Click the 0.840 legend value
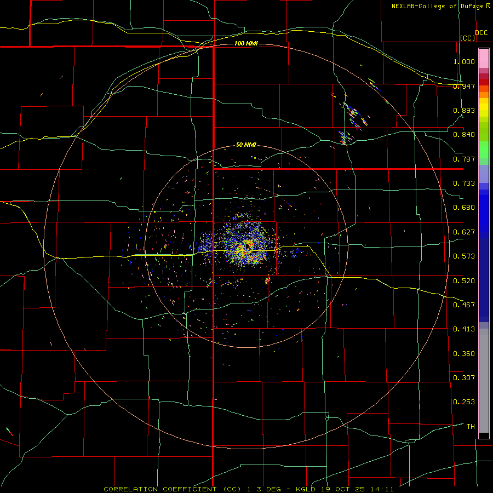This screenshot has height=493, width=493. (464, 135)
